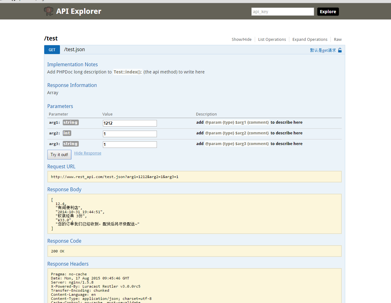391x303 pixels.
Task: Click the Parameters heading
Action: (60, 106)
